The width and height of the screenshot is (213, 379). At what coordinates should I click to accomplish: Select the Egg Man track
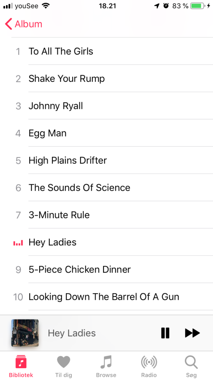tap(112, 133)
